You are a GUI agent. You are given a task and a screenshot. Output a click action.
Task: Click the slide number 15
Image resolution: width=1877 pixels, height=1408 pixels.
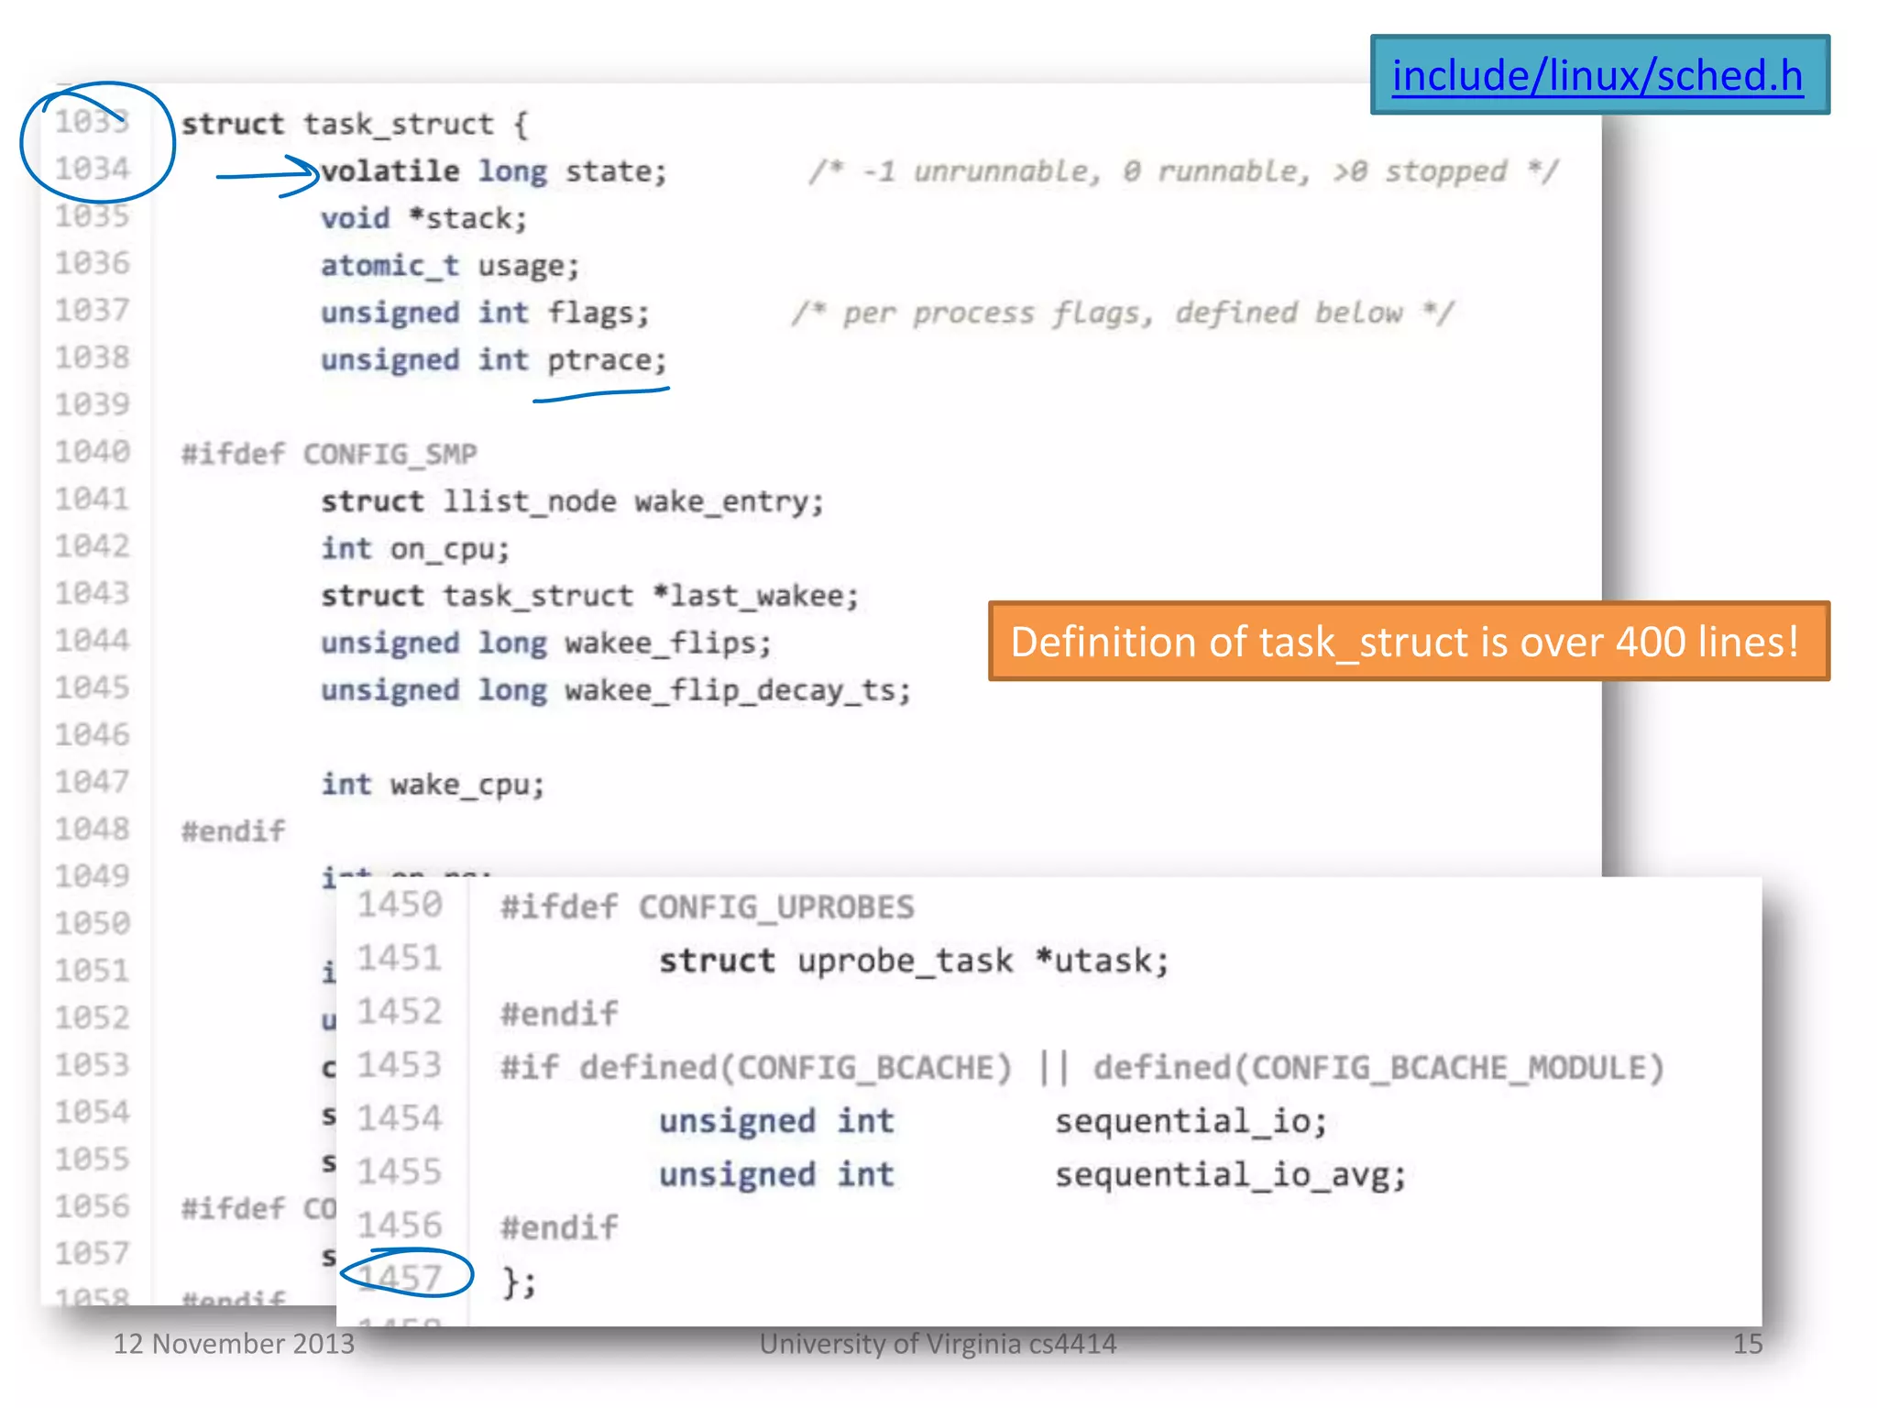point(1747,1345)
